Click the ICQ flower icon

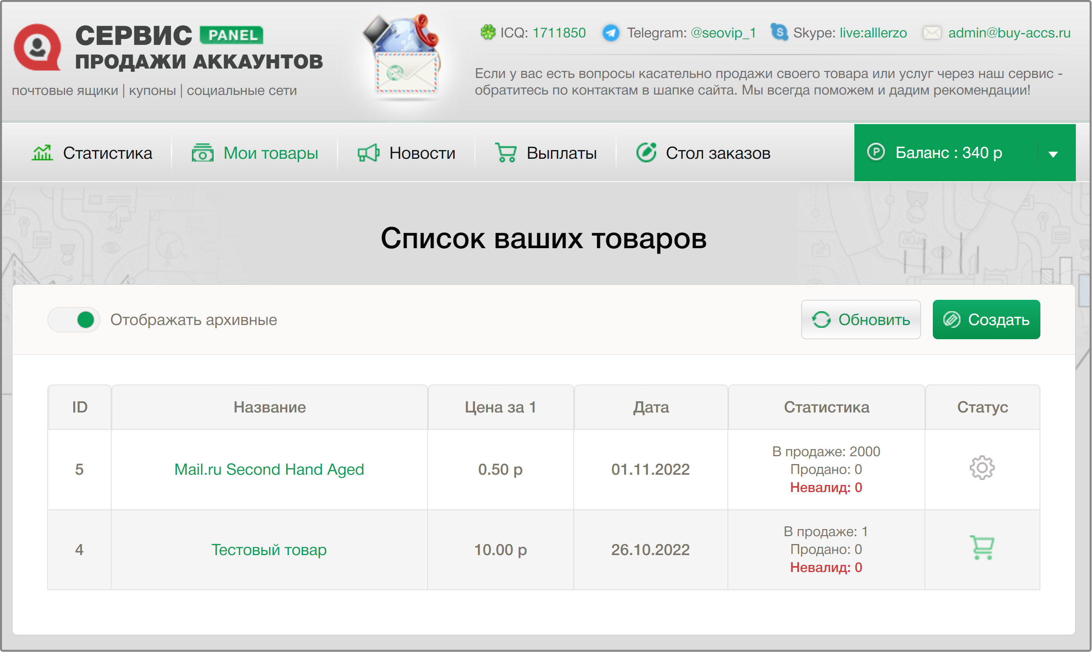click(488, 32)
